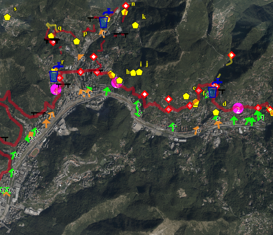Click the yellow pentagon marker labeled h

(x=133, y=72)
